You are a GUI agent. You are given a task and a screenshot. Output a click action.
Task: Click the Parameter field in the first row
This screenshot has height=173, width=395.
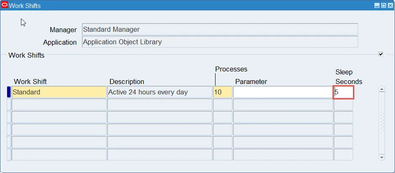(x=283, y=92)
